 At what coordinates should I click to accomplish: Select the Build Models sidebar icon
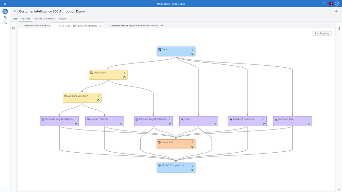coord(5,11)
